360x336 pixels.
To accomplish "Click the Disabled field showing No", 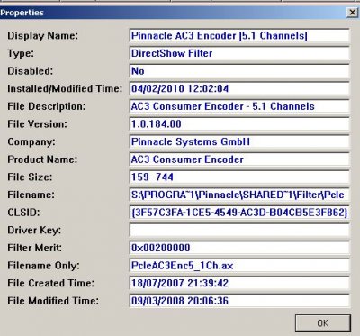I will coord(239,71).
